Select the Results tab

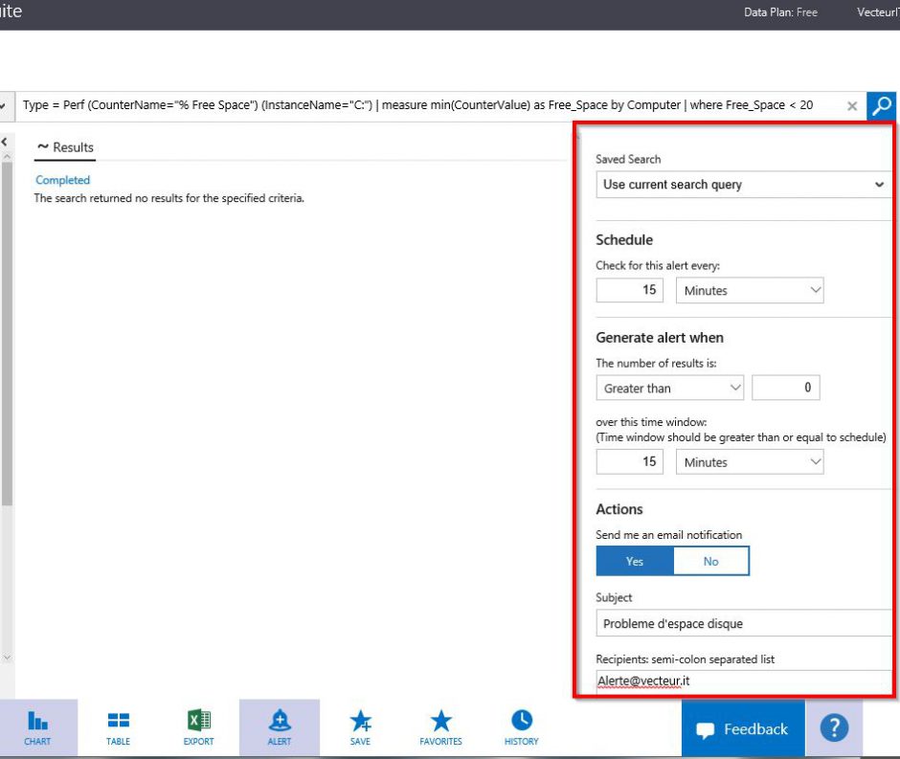[x=64, y=147]
